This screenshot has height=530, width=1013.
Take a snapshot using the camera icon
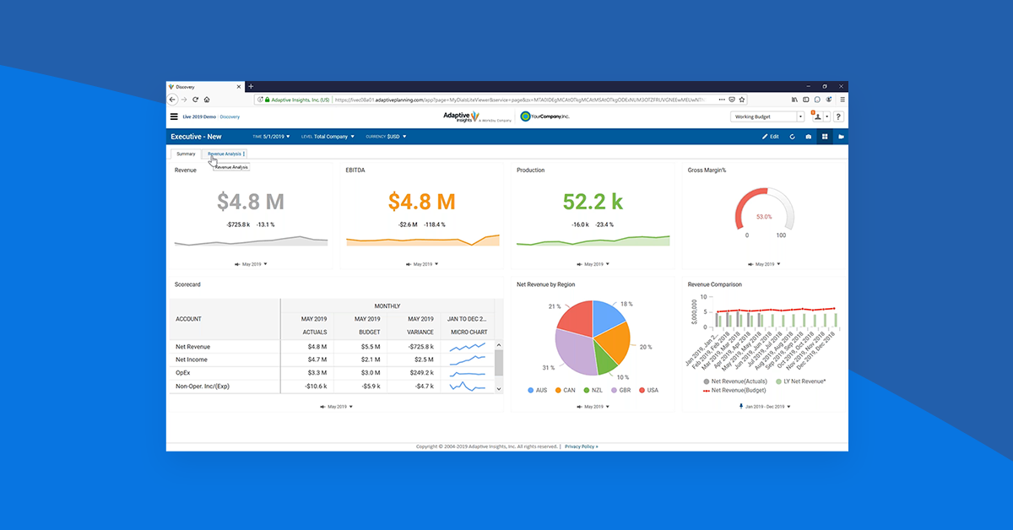pyautogui.click(x=809, y=137)
